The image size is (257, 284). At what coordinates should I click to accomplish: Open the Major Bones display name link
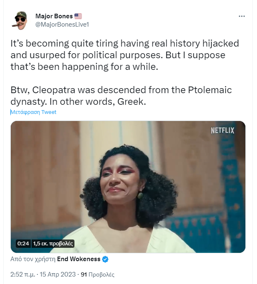tap(54, 16)
